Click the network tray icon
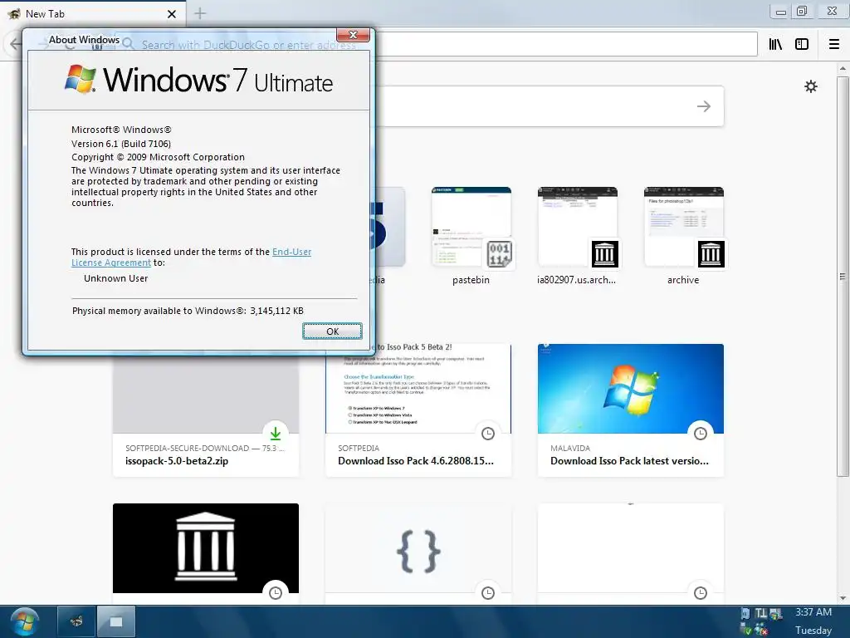 pyautogui.click(x=776, y=614)
